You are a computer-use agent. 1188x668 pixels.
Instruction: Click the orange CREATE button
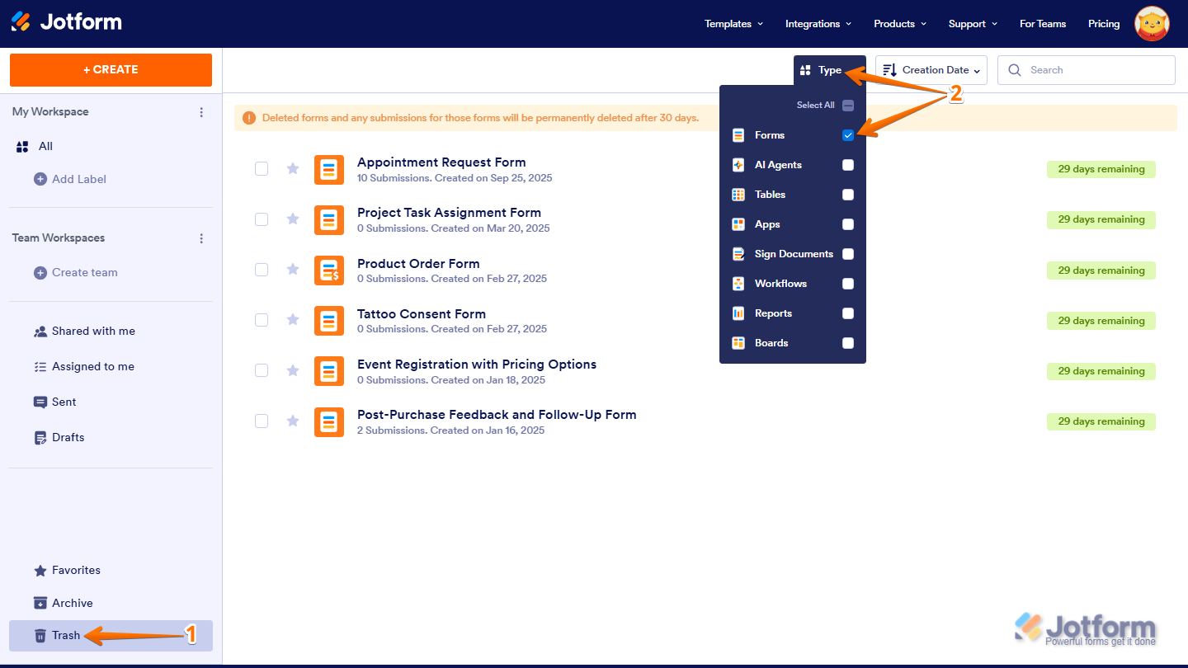point(110,70)
